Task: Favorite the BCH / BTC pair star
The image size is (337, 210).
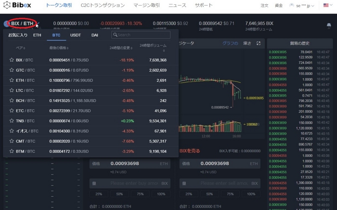Action: (12, 100)
